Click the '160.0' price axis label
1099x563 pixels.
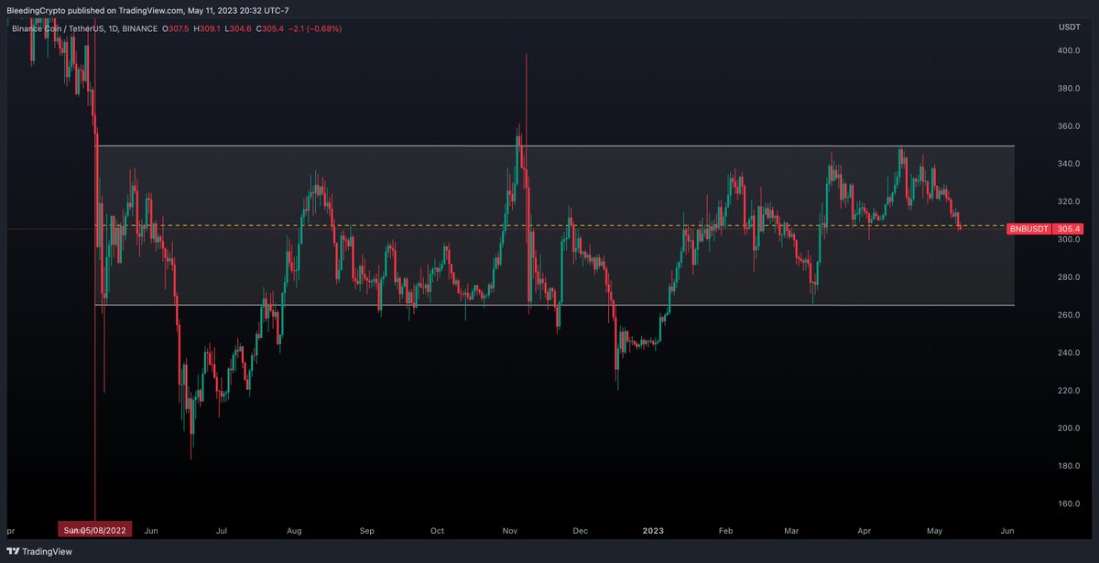(x=1070, y=503)
